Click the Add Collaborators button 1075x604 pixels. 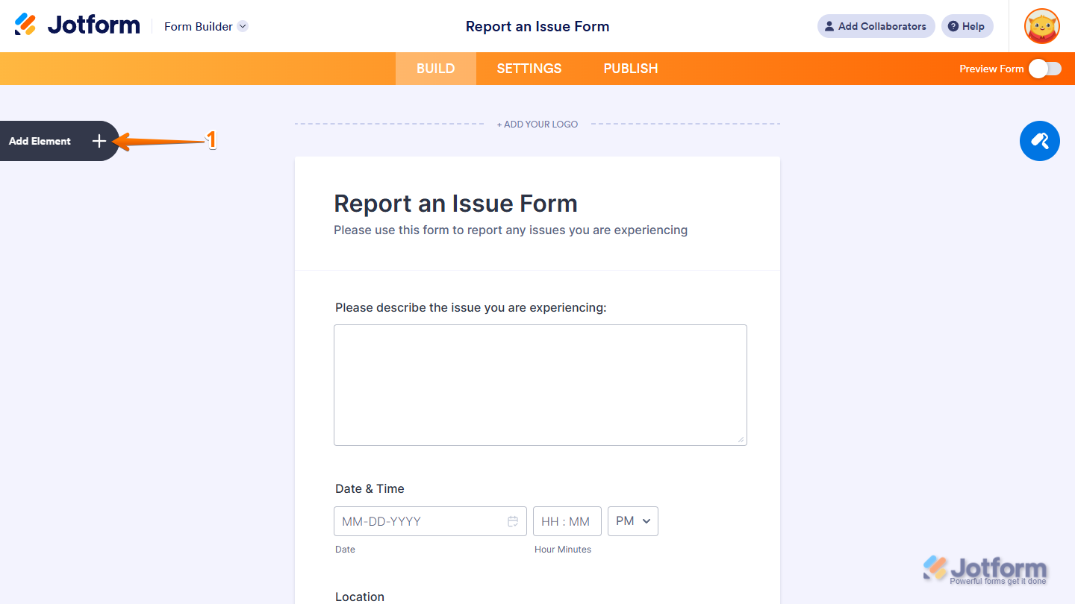876,26
